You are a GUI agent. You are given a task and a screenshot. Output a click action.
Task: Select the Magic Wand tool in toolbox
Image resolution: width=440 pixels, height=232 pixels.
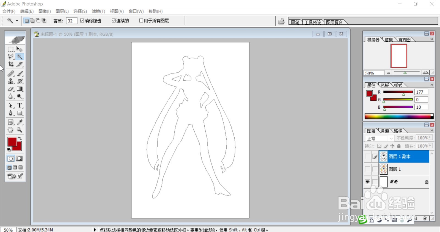coord(20,56)
